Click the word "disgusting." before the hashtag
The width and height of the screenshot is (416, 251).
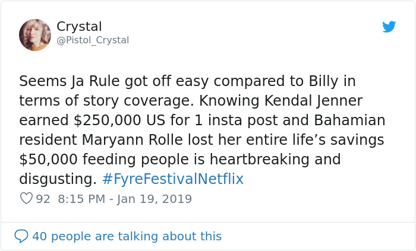pyautogui.click(x=58, y=179)
